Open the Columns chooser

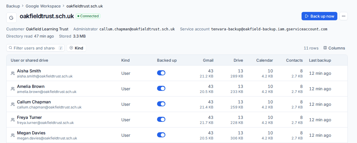click(334, 48)
